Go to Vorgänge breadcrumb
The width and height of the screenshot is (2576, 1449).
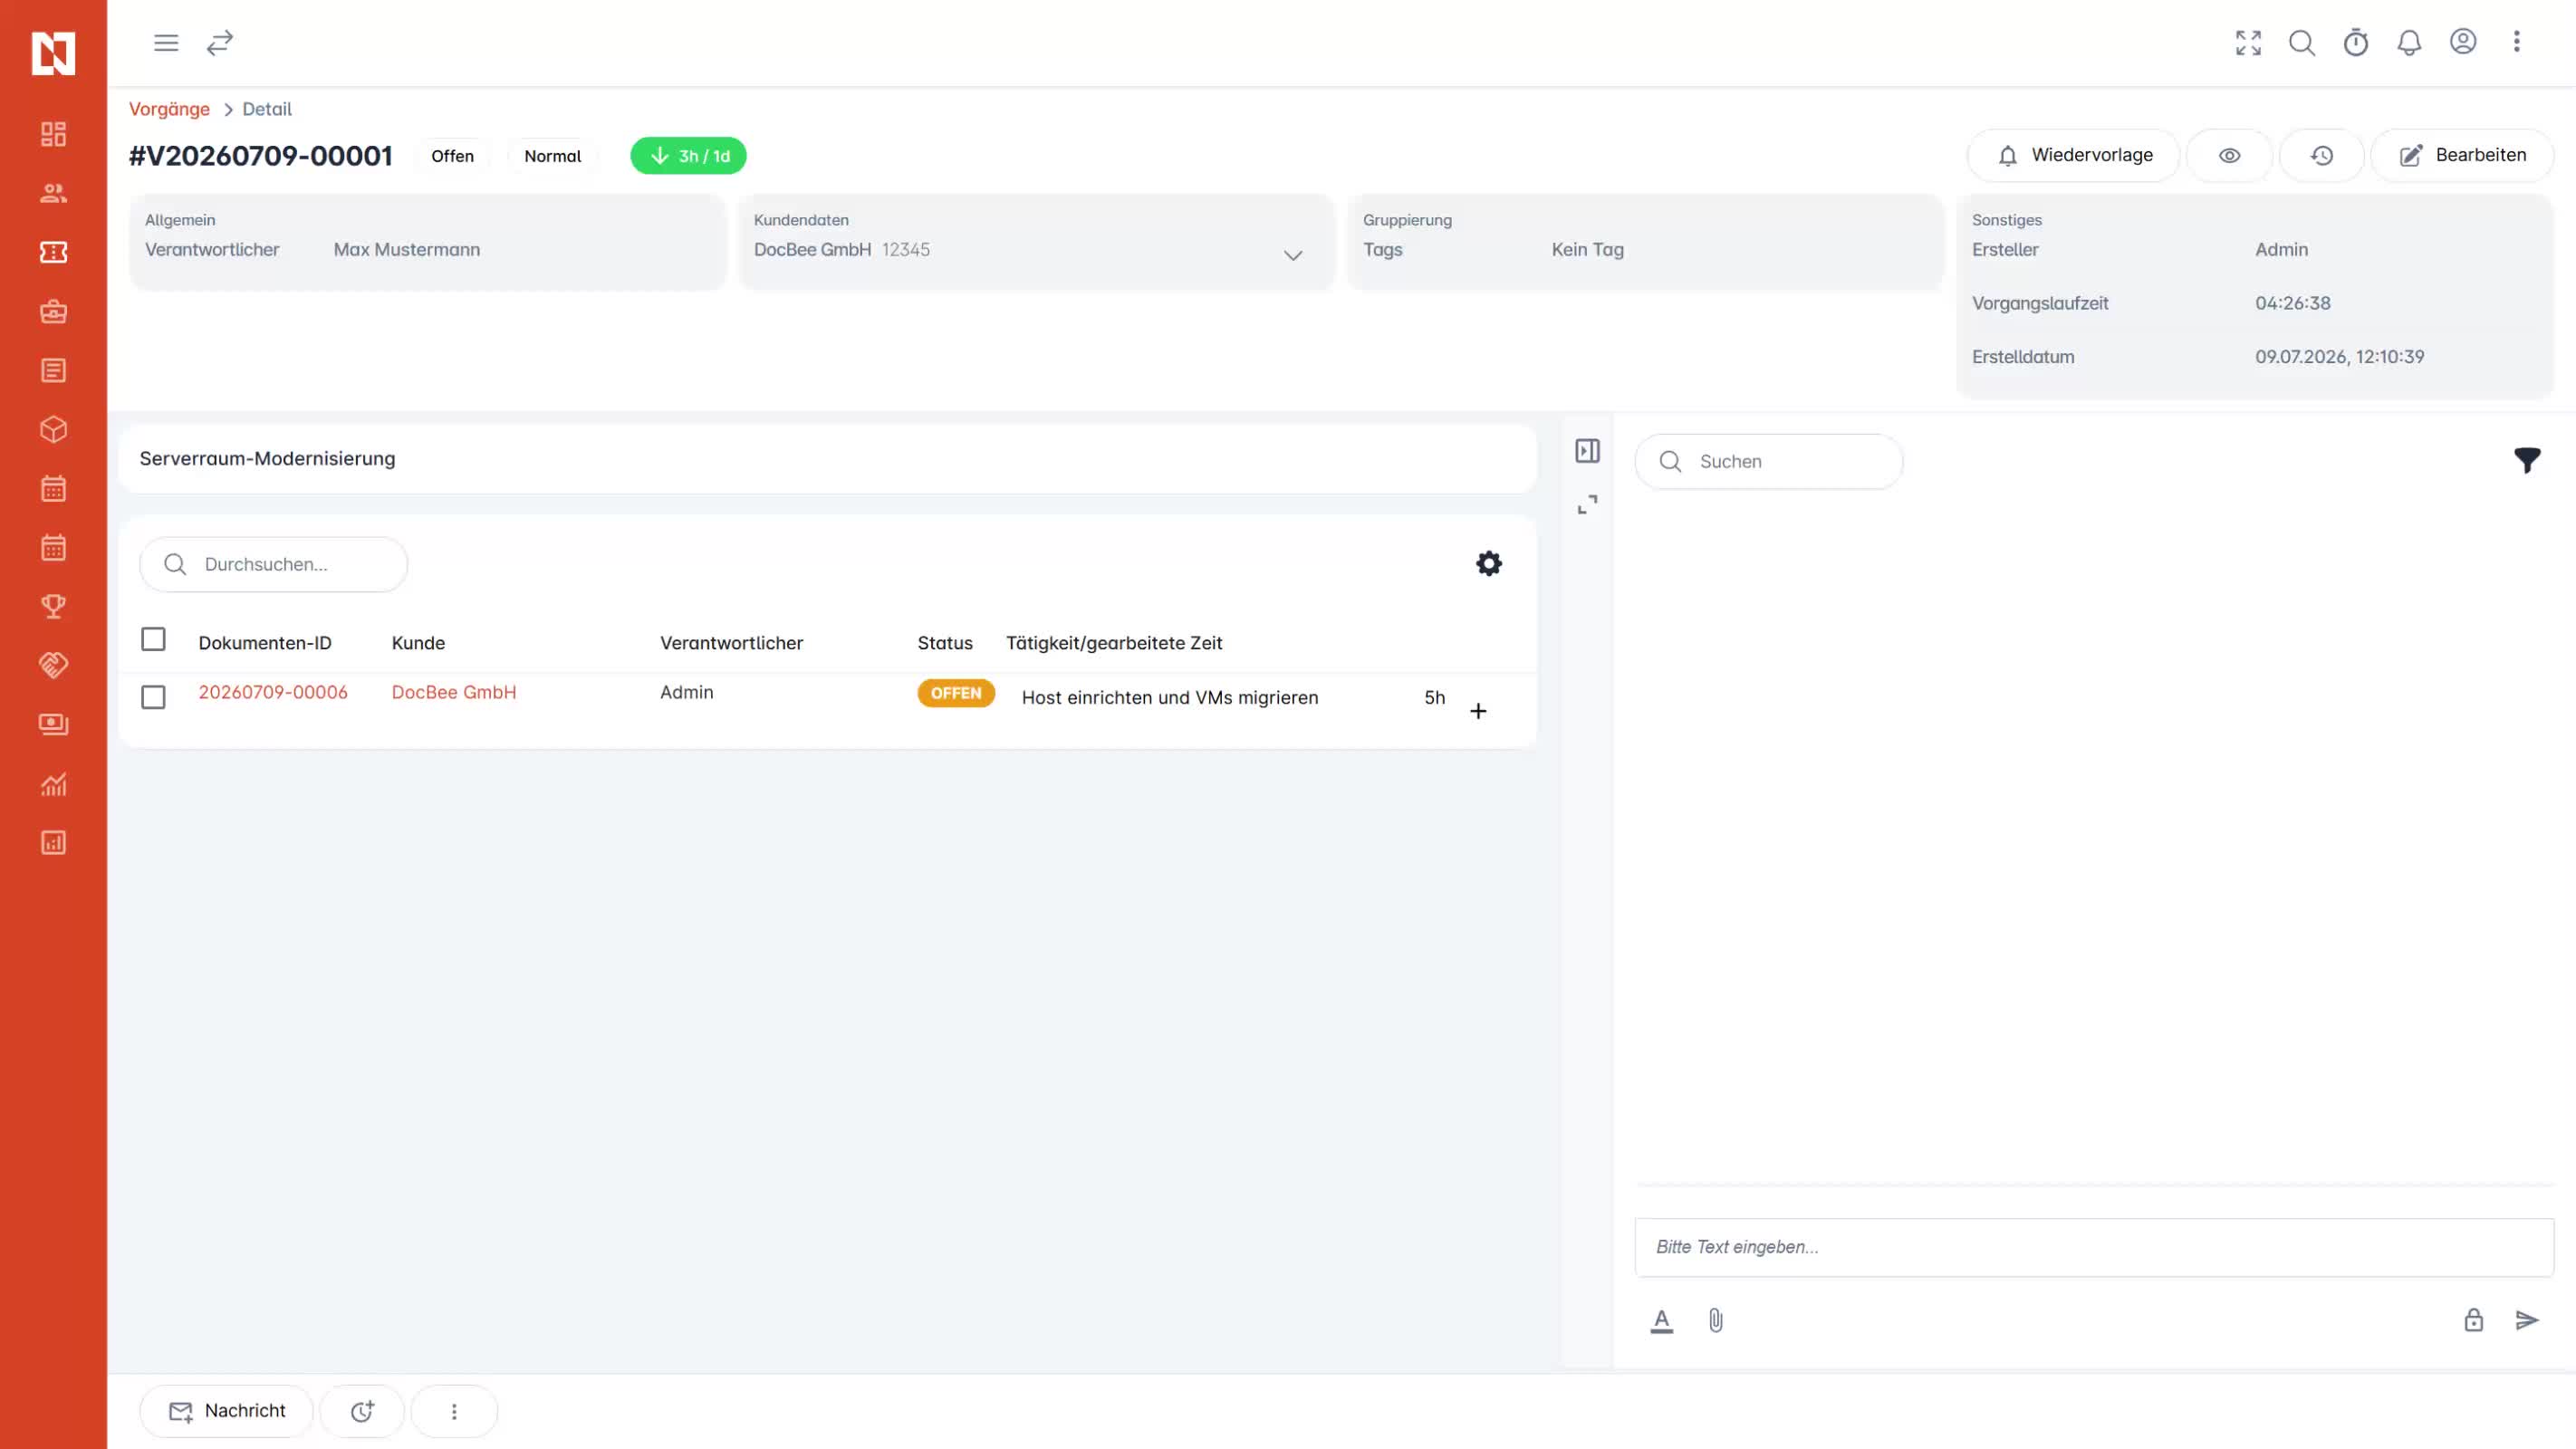click(x=169, y=109)
